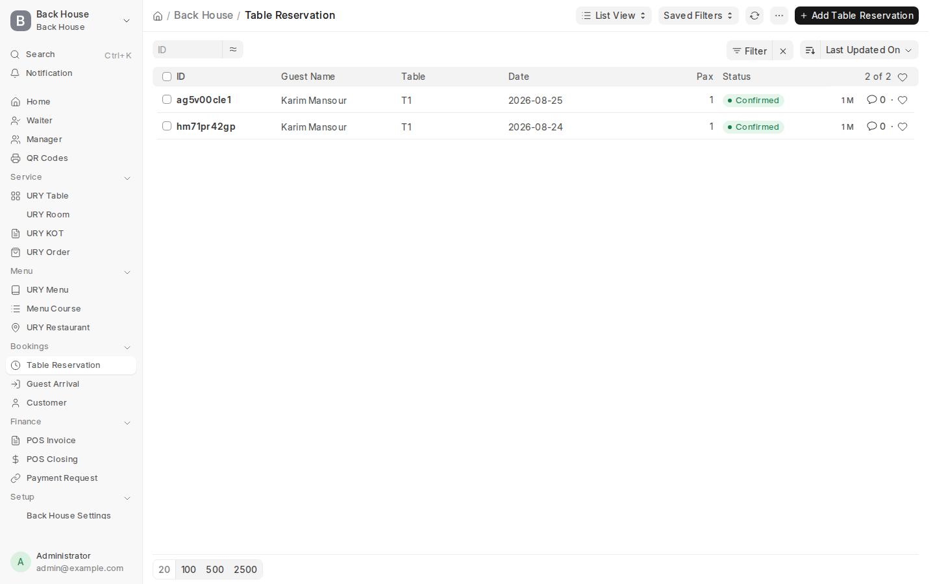Image resolution: width=935 pixels, height=584 pixels.
Task: Clear the applied filter with X
Action: 783,51
